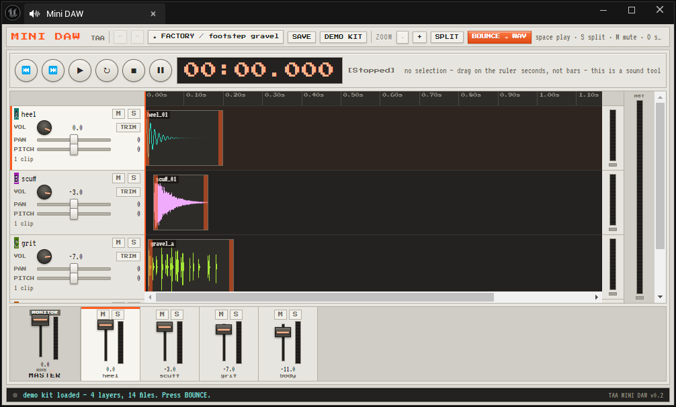This screenshot has height=407, width=676.
Task: Select the heel_01 clip
Action: point(185,138)
